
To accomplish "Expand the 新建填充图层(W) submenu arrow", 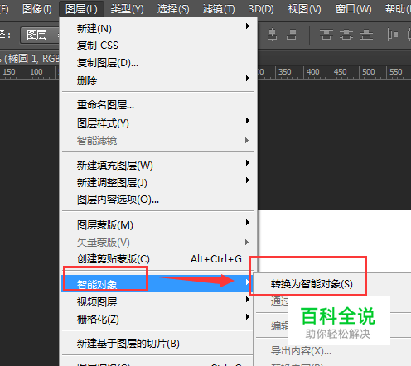I will click(x=248, y=163).
